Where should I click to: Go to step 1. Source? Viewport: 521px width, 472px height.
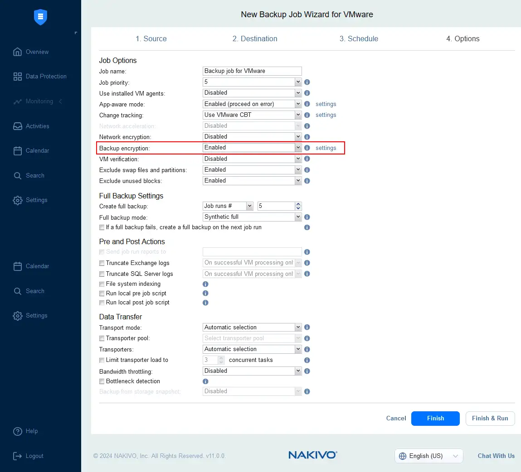[x=151, y=39]
